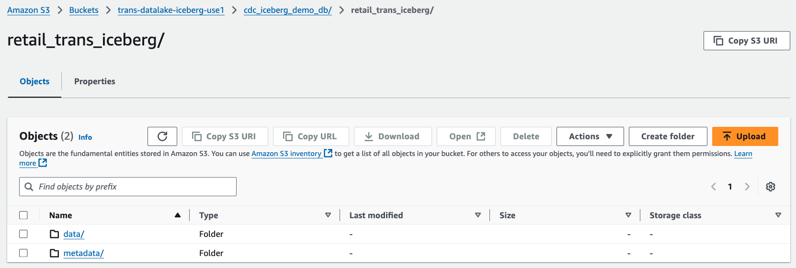Sort by the Last modified column arrow

coord(478,215)
